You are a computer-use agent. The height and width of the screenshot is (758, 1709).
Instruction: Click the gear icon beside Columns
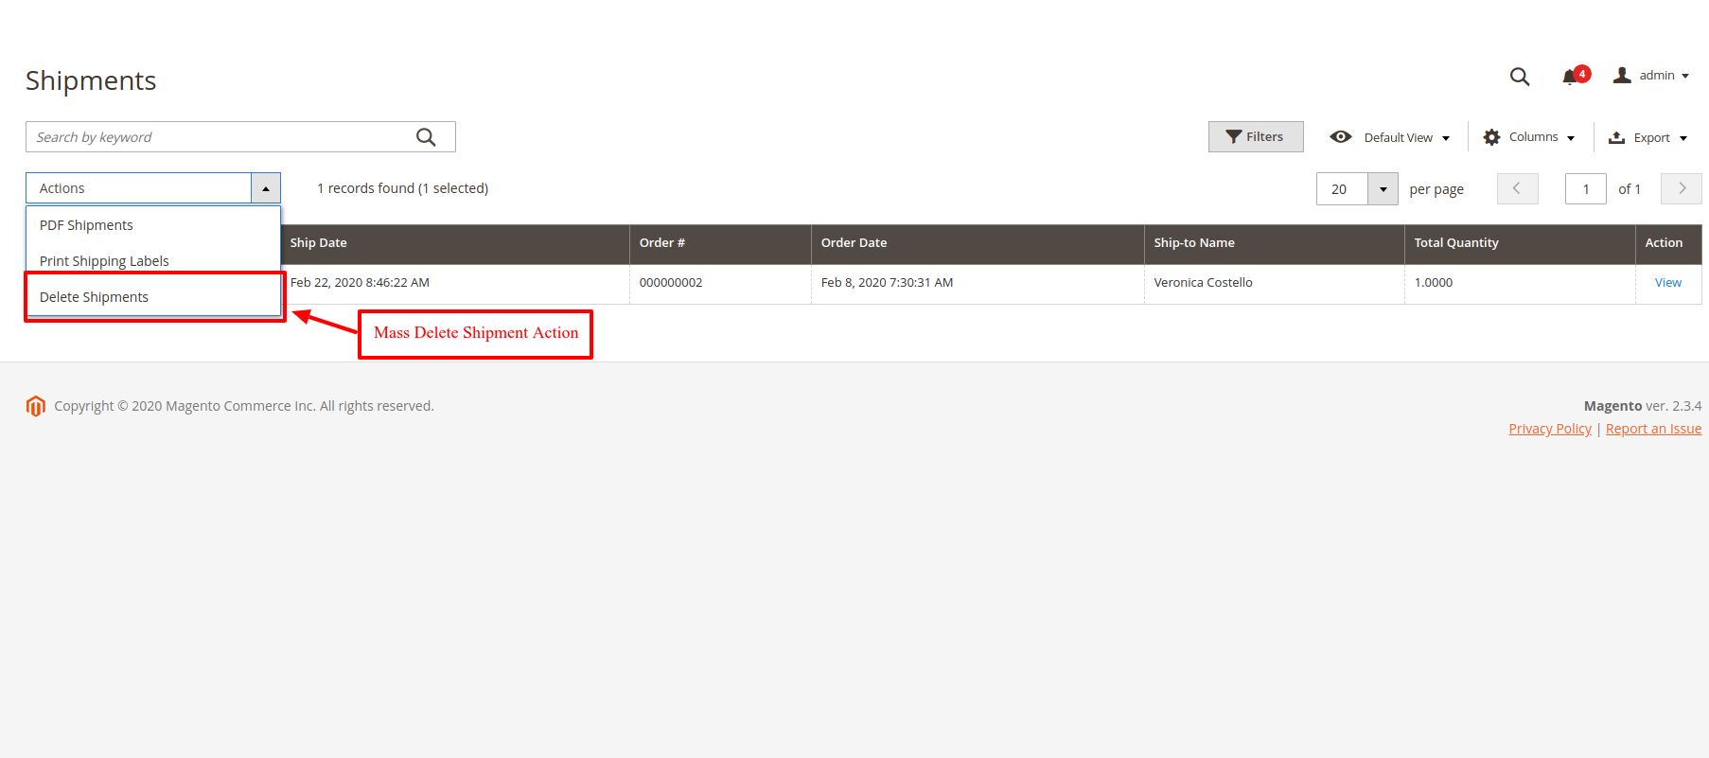tap(1492, 137)
